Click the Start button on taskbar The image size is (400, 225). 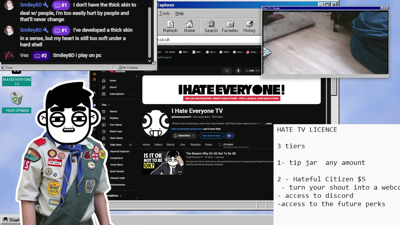tap(11, 220)
